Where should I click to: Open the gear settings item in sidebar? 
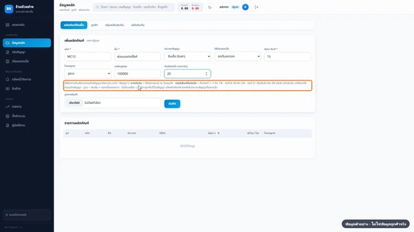pyautogui.click(x=27, y=116)
